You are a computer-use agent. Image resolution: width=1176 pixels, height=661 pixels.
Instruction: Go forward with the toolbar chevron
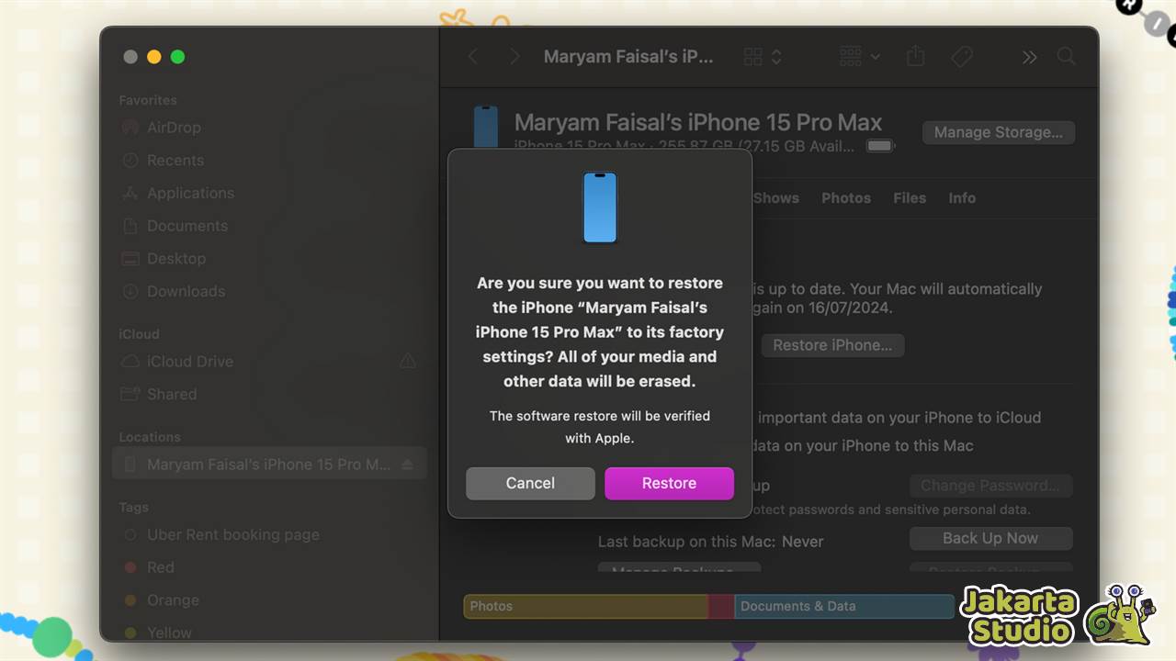tap(514, 57)
